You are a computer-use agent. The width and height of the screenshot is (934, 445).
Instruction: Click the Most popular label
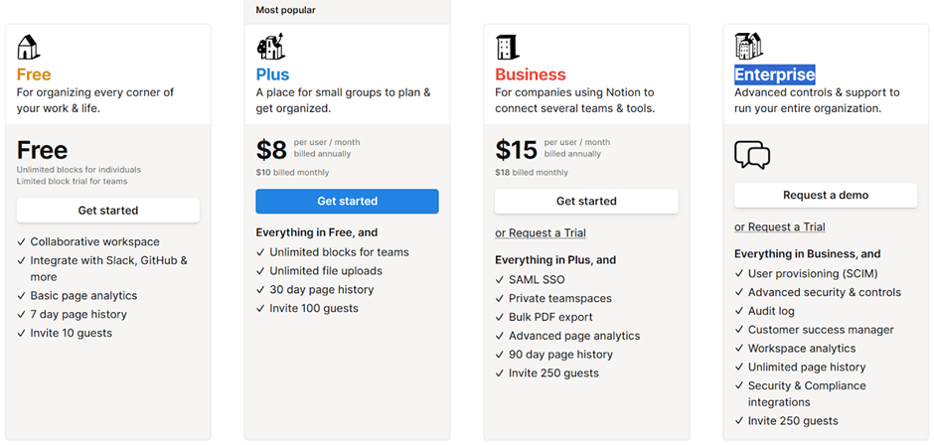point(285,11)
